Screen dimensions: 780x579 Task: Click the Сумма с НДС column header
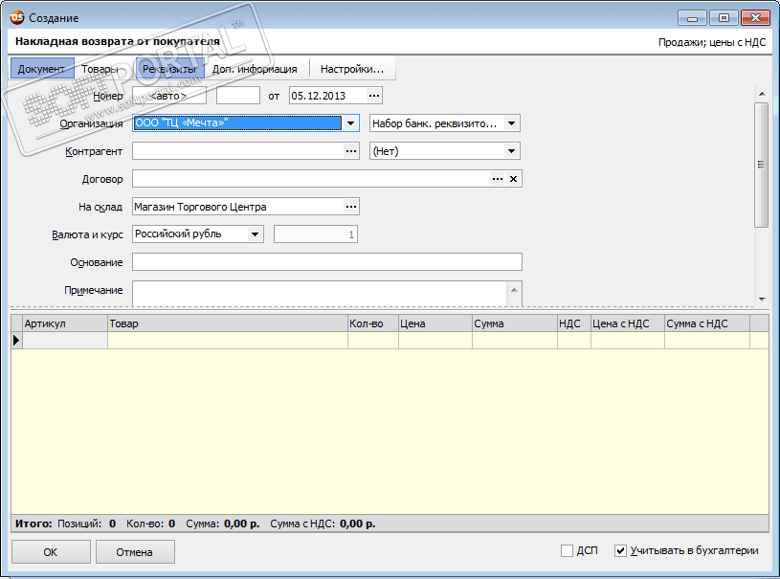(707, 323)
